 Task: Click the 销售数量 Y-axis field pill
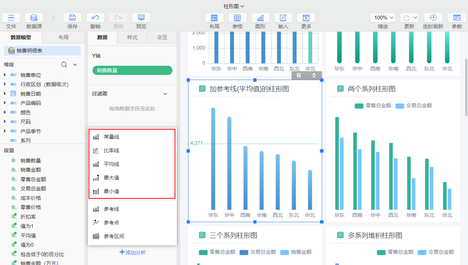coord(132,71)
